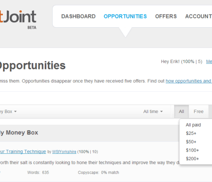Click the 'Copyscape: 0% match' text

[98, 172]
